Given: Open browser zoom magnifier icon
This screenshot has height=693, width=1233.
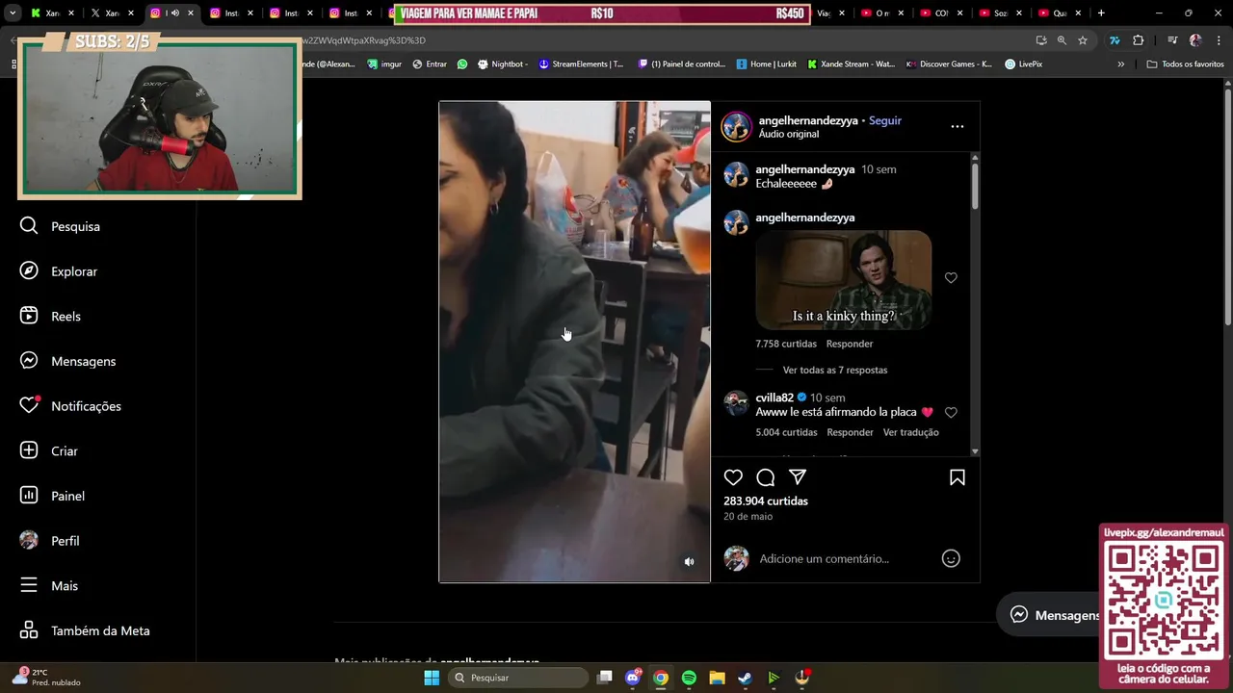Looking at the screenshot, I should (1062, 40).
